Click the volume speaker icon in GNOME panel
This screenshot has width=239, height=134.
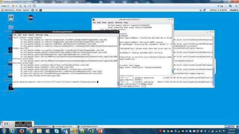coord(201,10)
